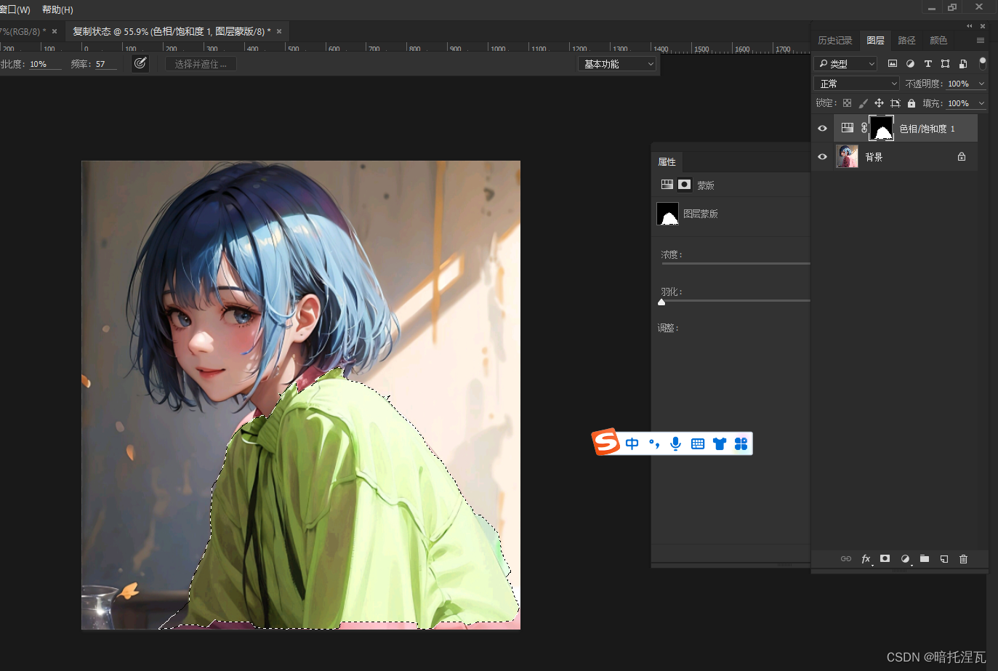
Task: Open the Layers panel options menu
Action: (x=981, y=41)
